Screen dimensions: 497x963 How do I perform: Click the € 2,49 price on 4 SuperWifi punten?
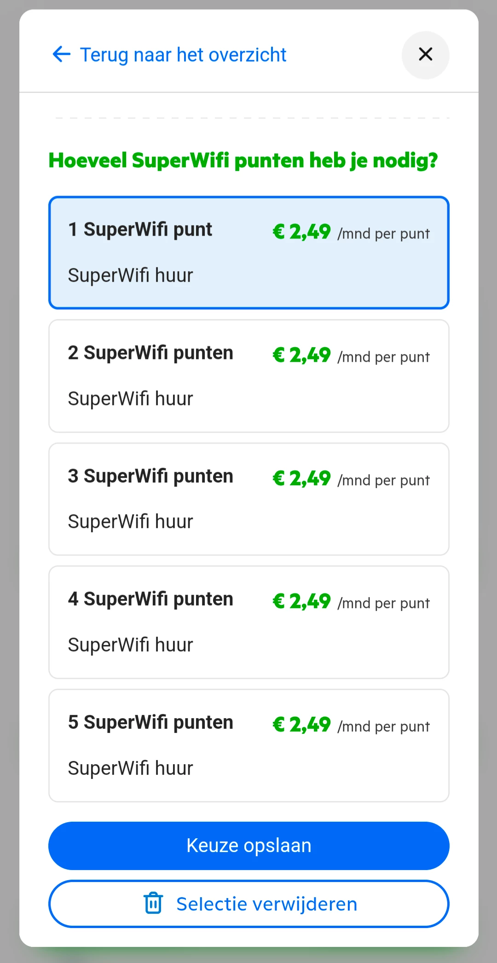click(x=302, y=601)
